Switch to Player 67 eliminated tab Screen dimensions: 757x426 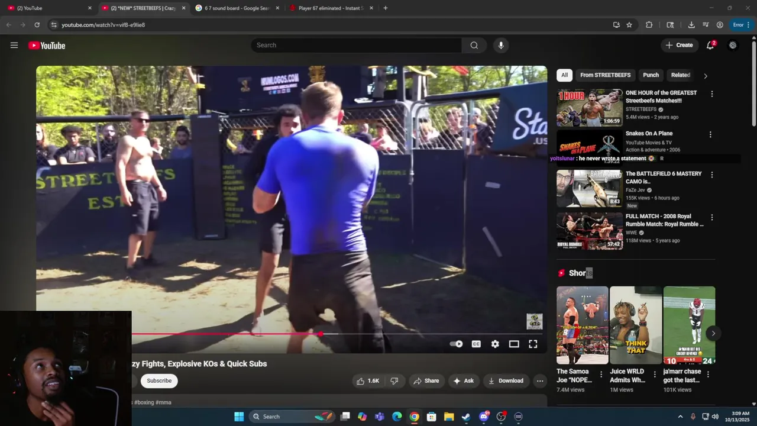point(331,8)
